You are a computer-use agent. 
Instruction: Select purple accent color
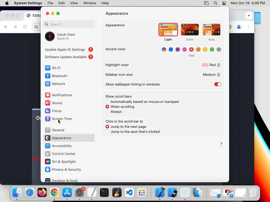coord(178,49)
